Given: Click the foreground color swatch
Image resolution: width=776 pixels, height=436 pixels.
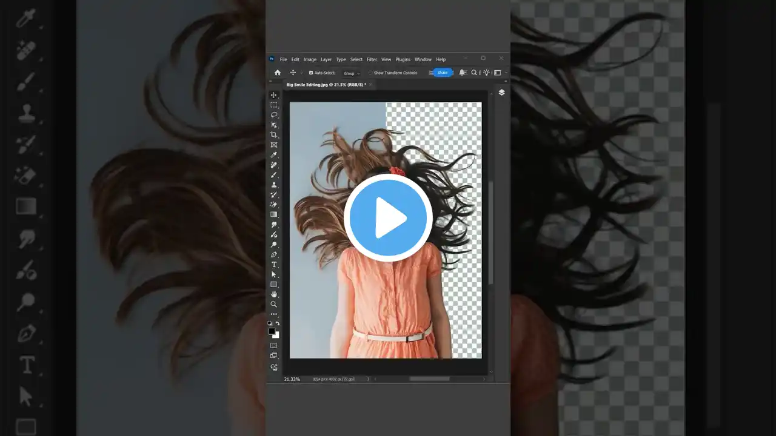Looking at the screenshot, I should point(272,331).
